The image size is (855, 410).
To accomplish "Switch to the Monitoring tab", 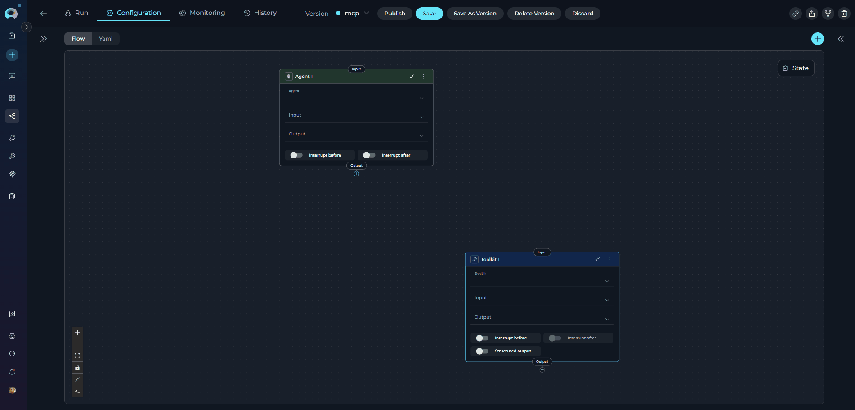I will [202, 13].
